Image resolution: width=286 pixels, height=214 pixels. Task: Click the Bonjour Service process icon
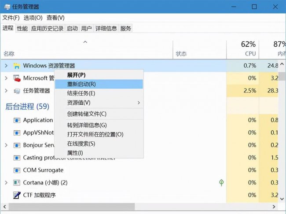pos(17,145)
